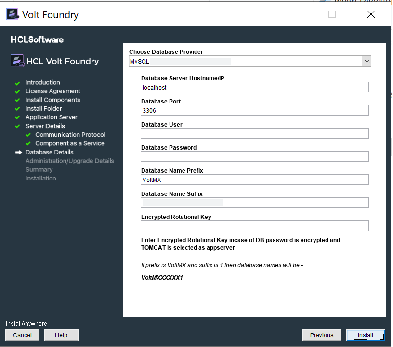This screenshot has height=347, width=393.
Task: Click the Database Password input box
Action: (x=254, y=156)
